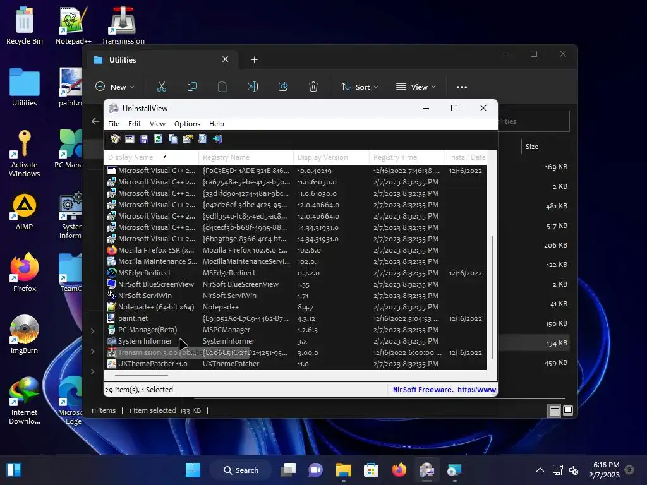This screenshot has width=647, height=485.
Task: Click the Save Selected Items floppy icon
Action: (143, 139)
